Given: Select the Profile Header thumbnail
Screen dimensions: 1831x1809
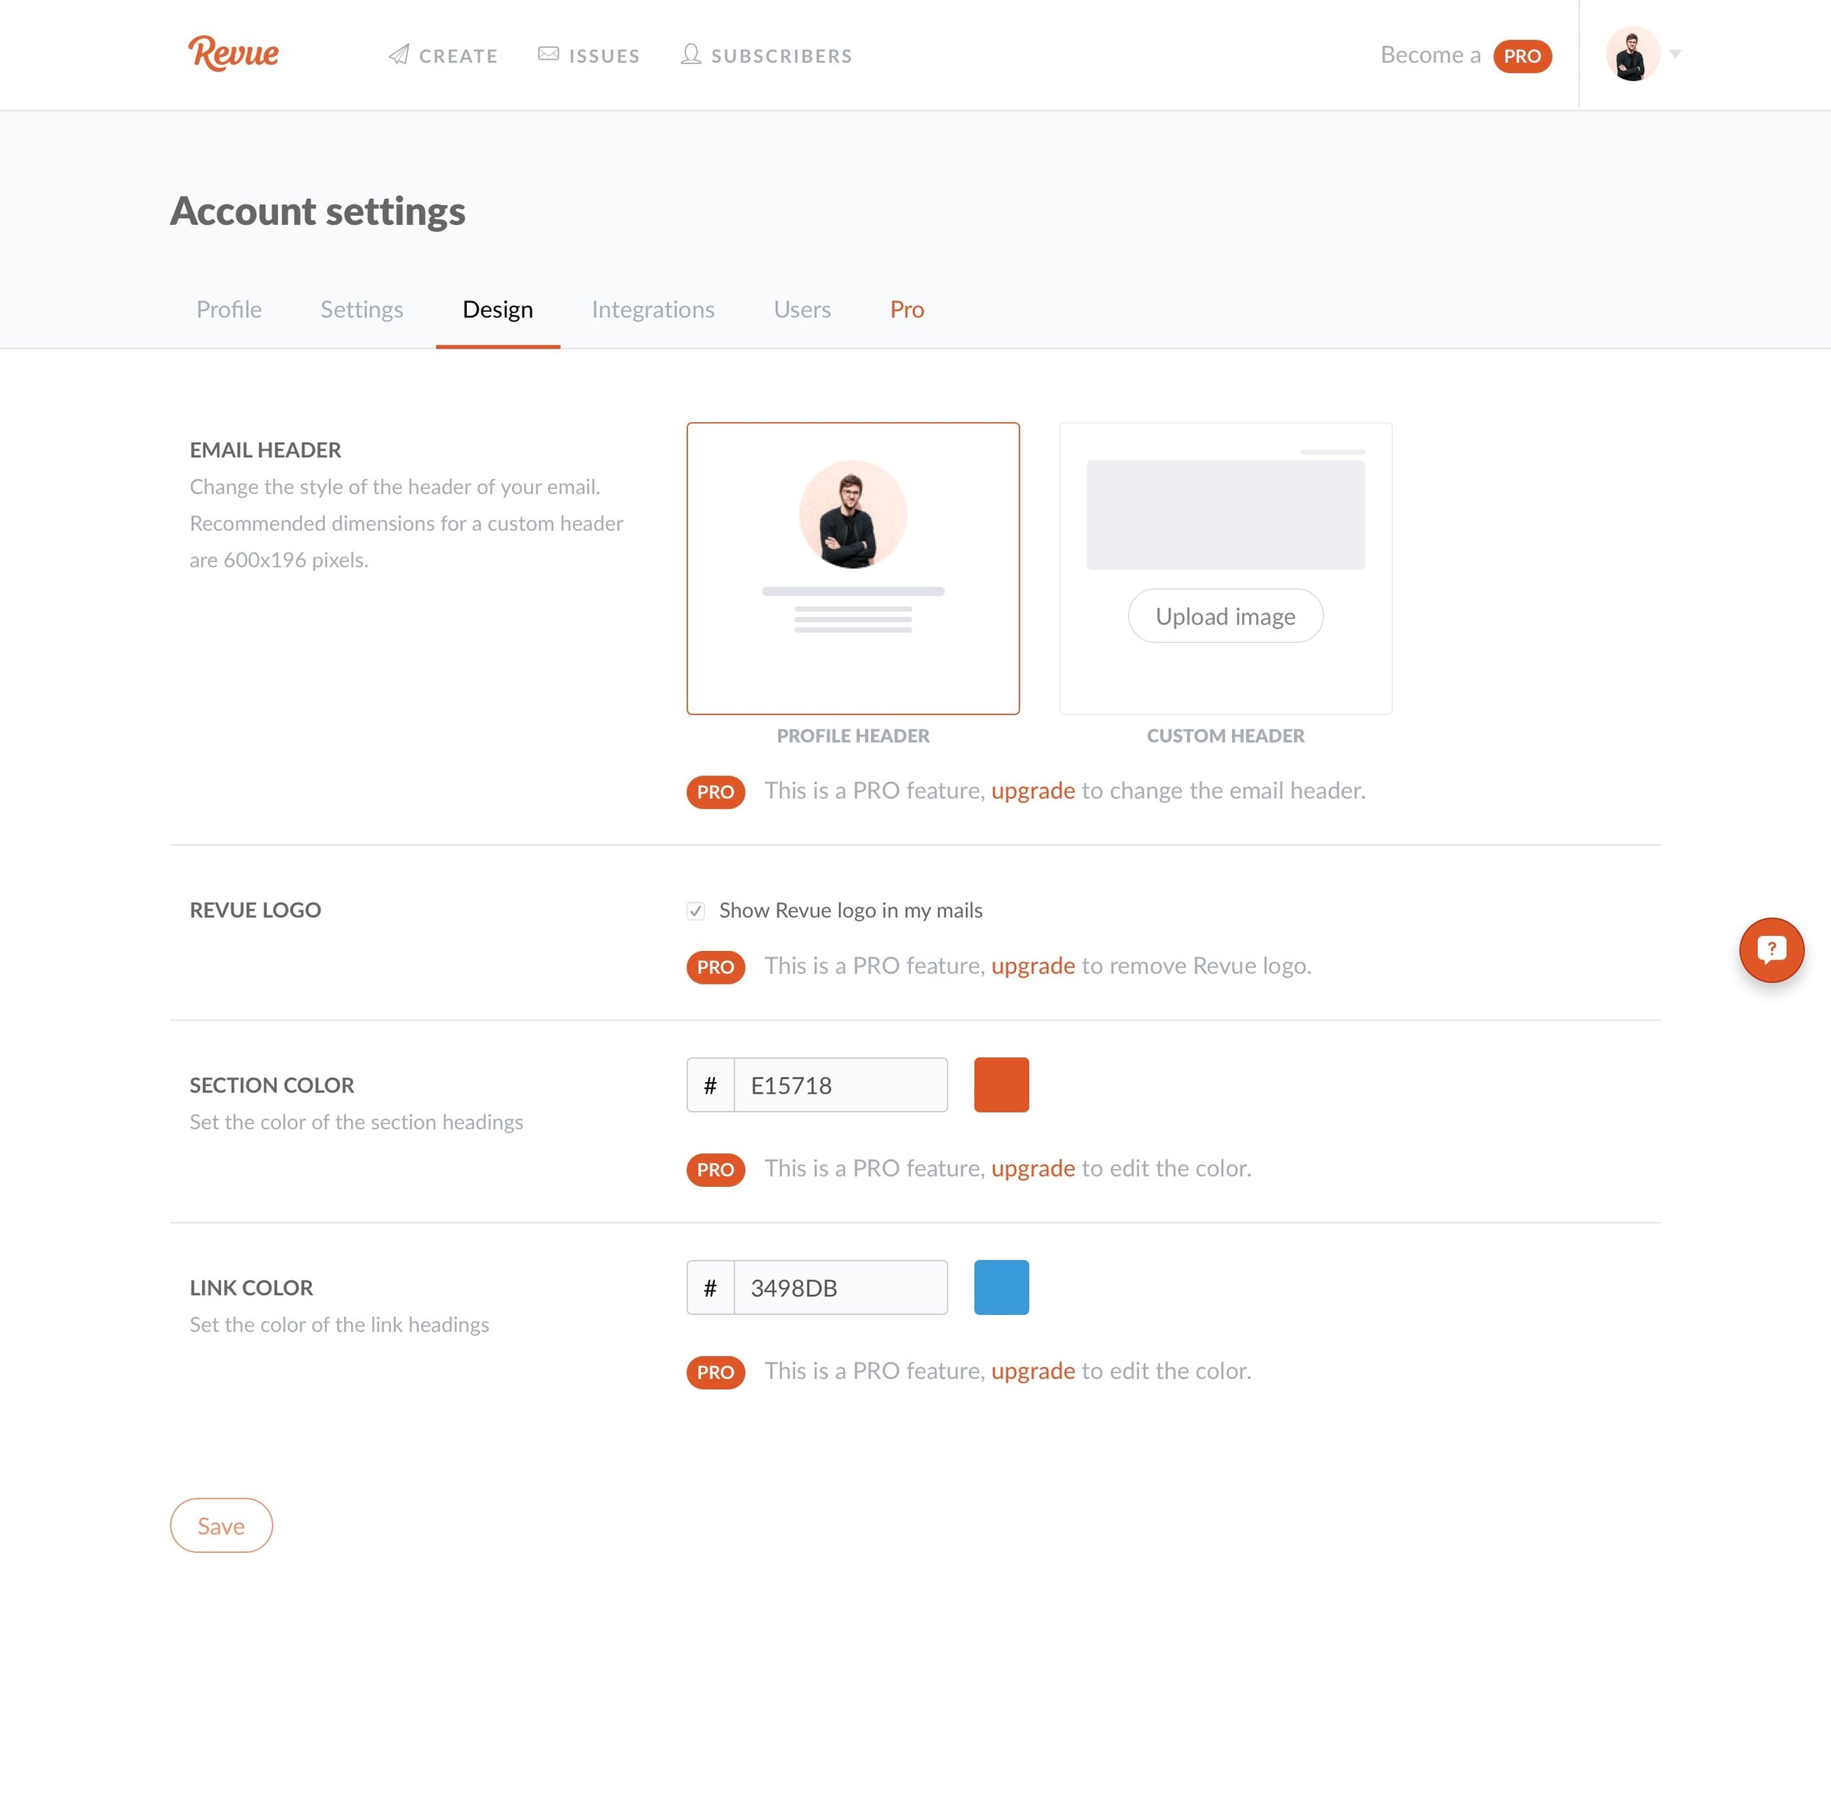Looking at the screenshot, I should click(x=853, y=569).
